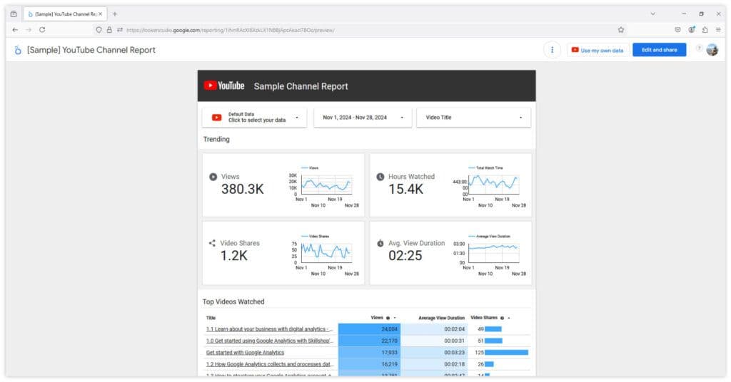Click the Video Shares share icon
This screenshot has height=382, width=731.
[x=212, y=243]
